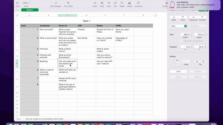Click the table select handle circle
Viewport: 223px width, 125px height.
point(17,15)
